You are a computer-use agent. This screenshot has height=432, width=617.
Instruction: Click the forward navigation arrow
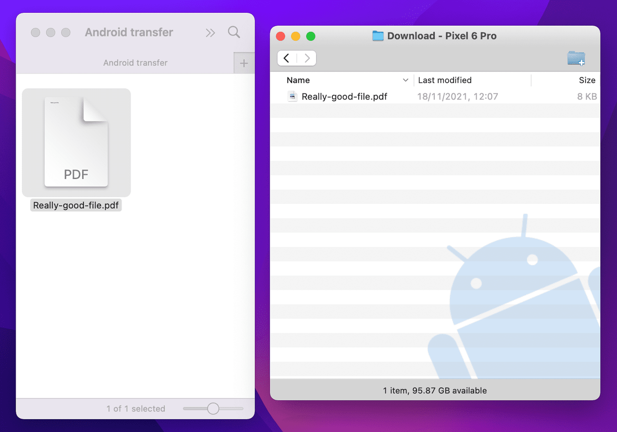coord(306,58)
